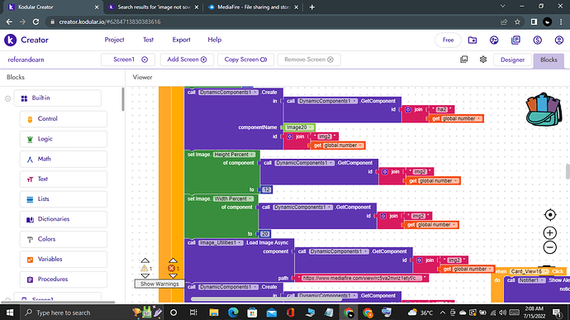Click the Free plan button
This screenshot has height=320, width=570.
(448, 40)
